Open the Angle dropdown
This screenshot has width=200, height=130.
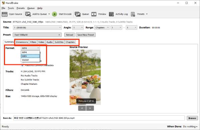point(78,28)
